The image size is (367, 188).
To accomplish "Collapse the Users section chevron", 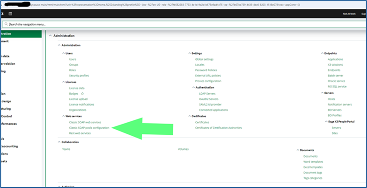I will [x=63, y=54].
